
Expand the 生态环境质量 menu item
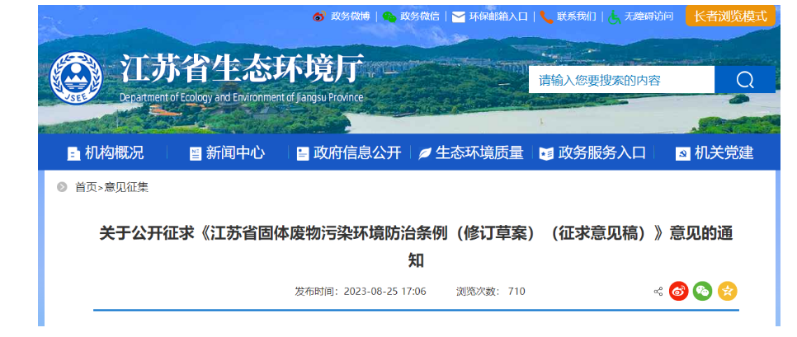tap(470, 153)
